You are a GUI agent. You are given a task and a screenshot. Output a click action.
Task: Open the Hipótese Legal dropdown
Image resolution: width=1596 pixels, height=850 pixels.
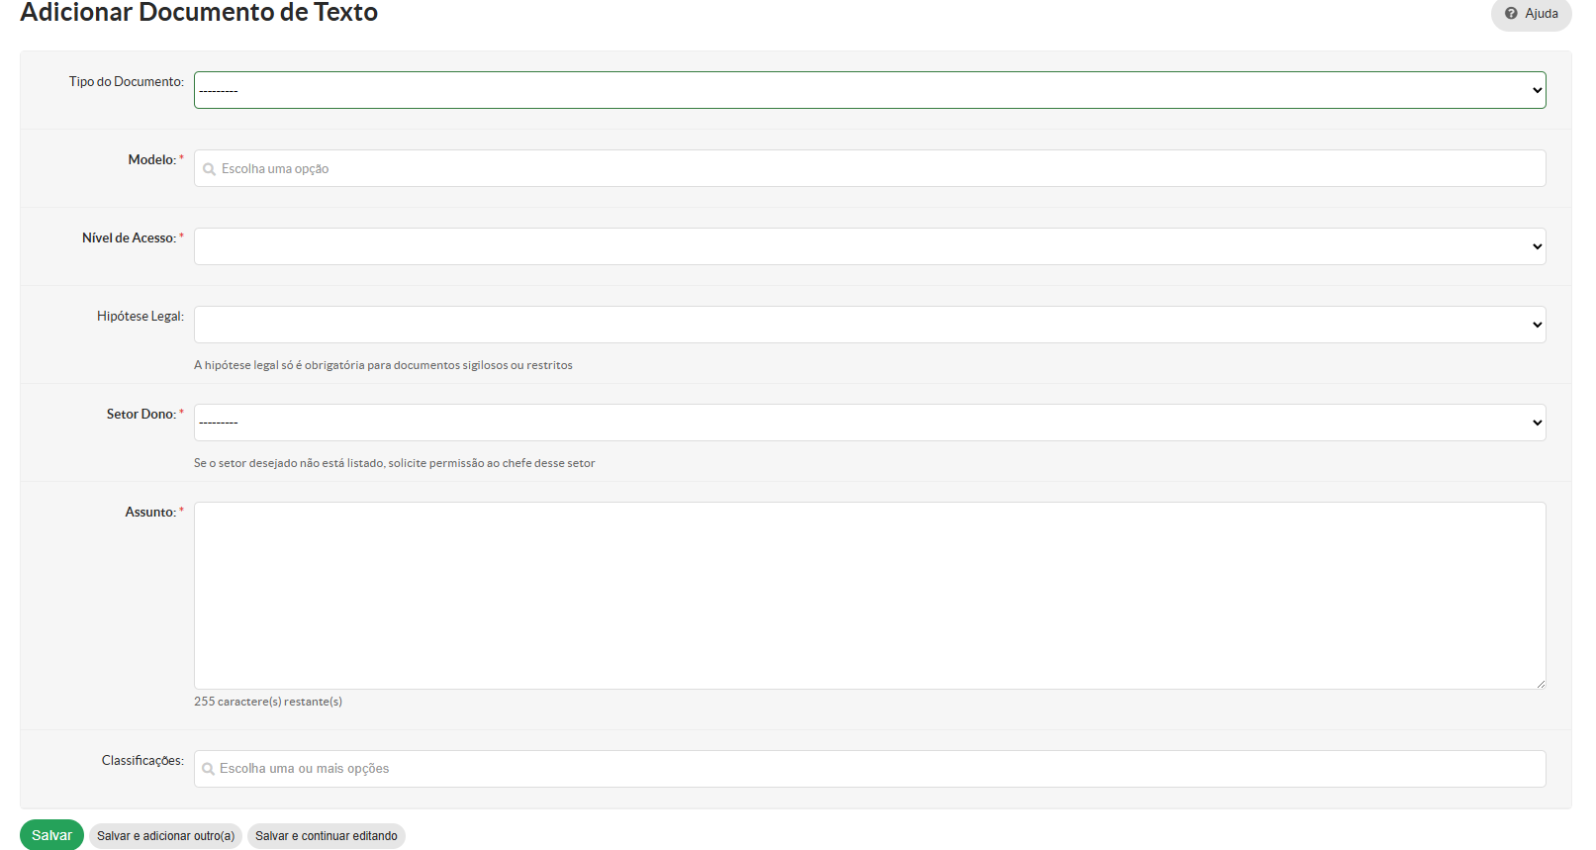pos(869,325)
